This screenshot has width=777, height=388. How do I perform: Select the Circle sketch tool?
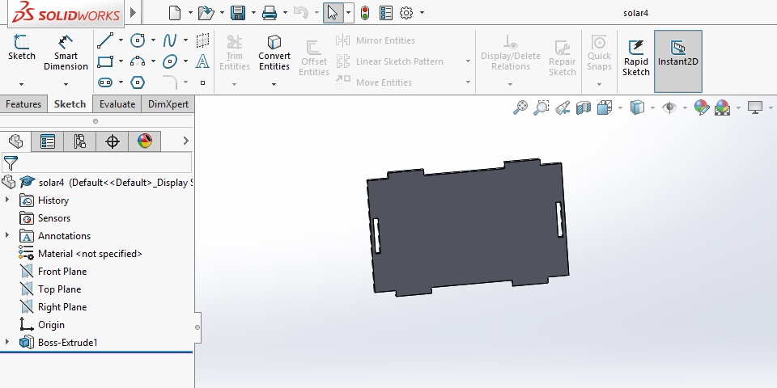[138, 40]
